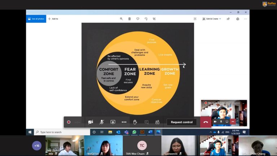Viewport: 277px width, 156px height.
Task: Expand the Edit & Create dropdown
Action: [x=212, y=19]
